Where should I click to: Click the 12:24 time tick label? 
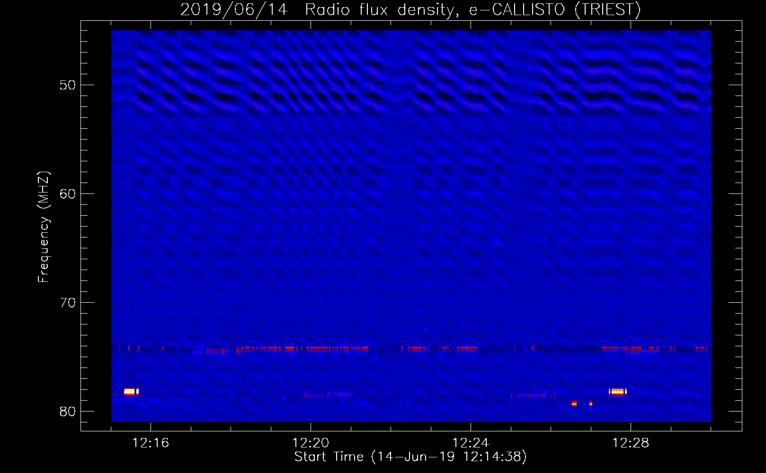click(471, 443)
